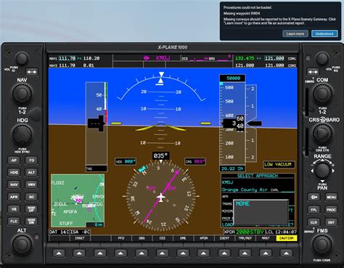This screenshot has width=344, height=268.
Task: Click the NOSE UP button
Action: pyautogui.click(x=31, y=209)
